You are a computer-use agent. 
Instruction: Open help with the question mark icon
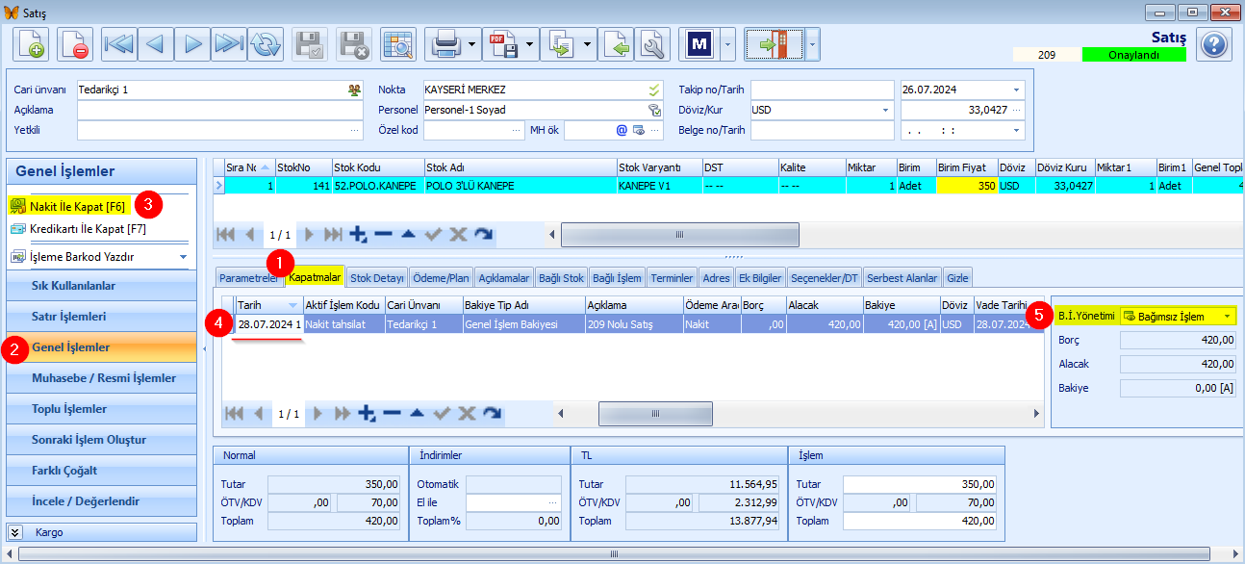click(x=1215, y=44)
